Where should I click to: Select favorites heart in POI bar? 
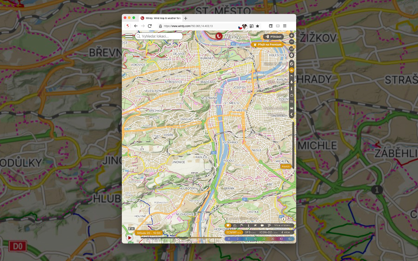point(228,226)
